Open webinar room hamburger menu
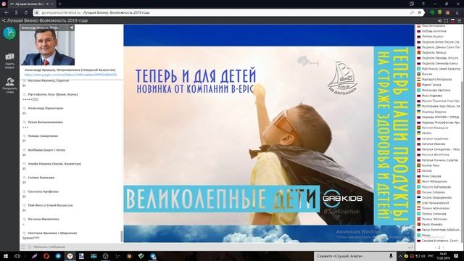The width and height of the screenshot is (464, 261). [459, 21]
